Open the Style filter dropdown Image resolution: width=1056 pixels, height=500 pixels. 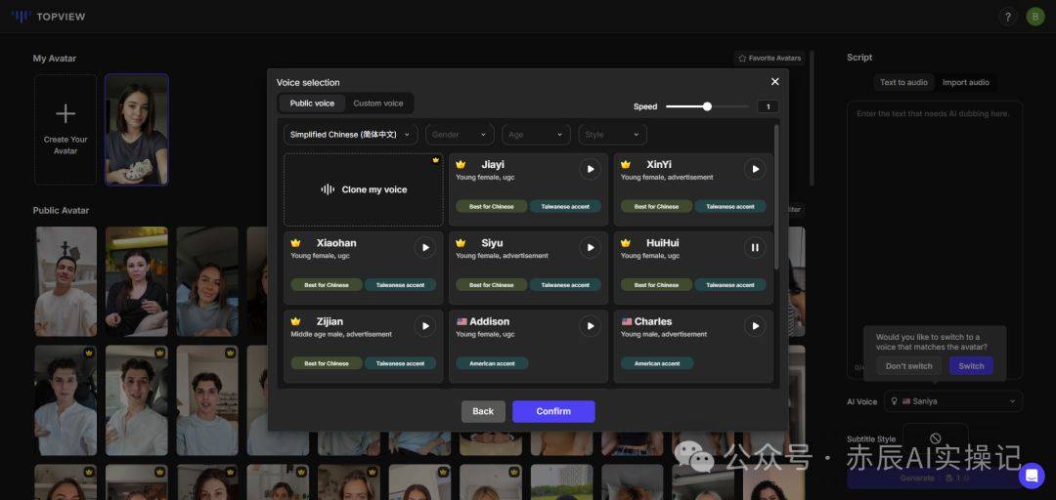[612, 135]
